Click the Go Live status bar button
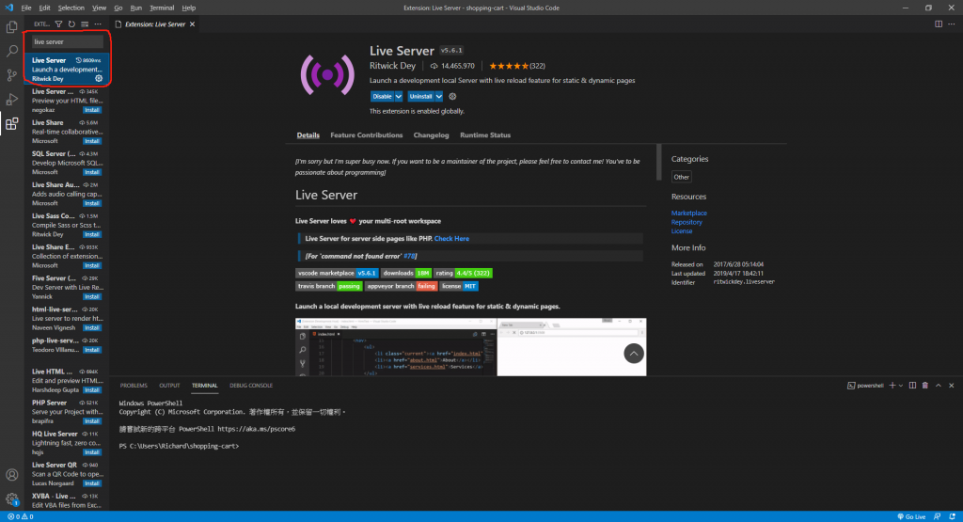The height and width of the screenshot is (522, 963). [x=911, y=516]
